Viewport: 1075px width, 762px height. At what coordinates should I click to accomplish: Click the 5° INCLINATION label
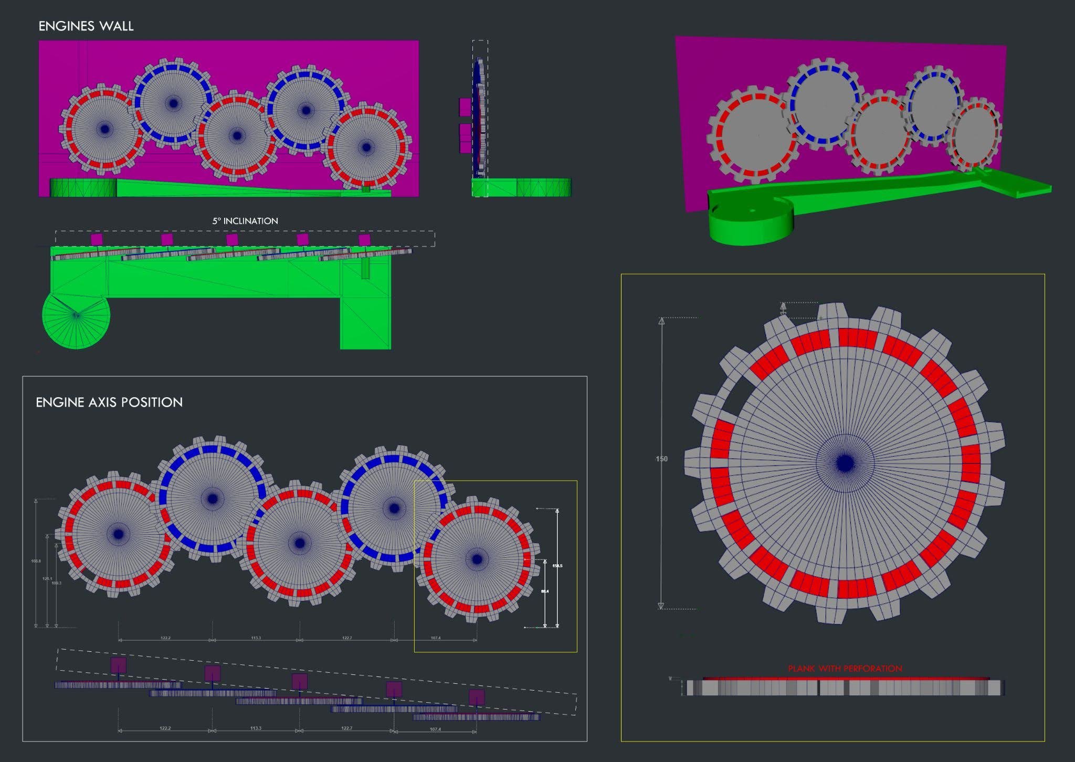[x=245, y=221]
